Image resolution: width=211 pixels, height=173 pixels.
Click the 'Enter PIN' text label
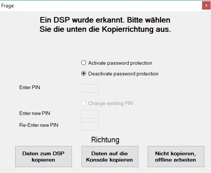30,88
